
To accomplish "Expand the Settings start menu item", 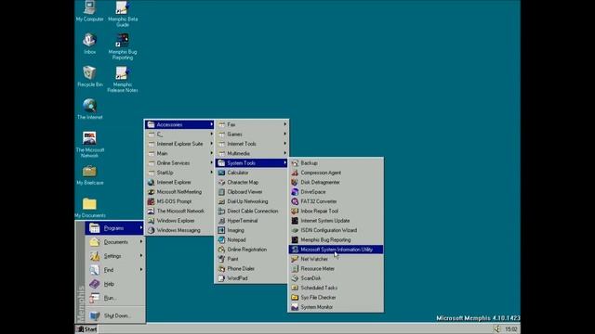I will [114, 256].
